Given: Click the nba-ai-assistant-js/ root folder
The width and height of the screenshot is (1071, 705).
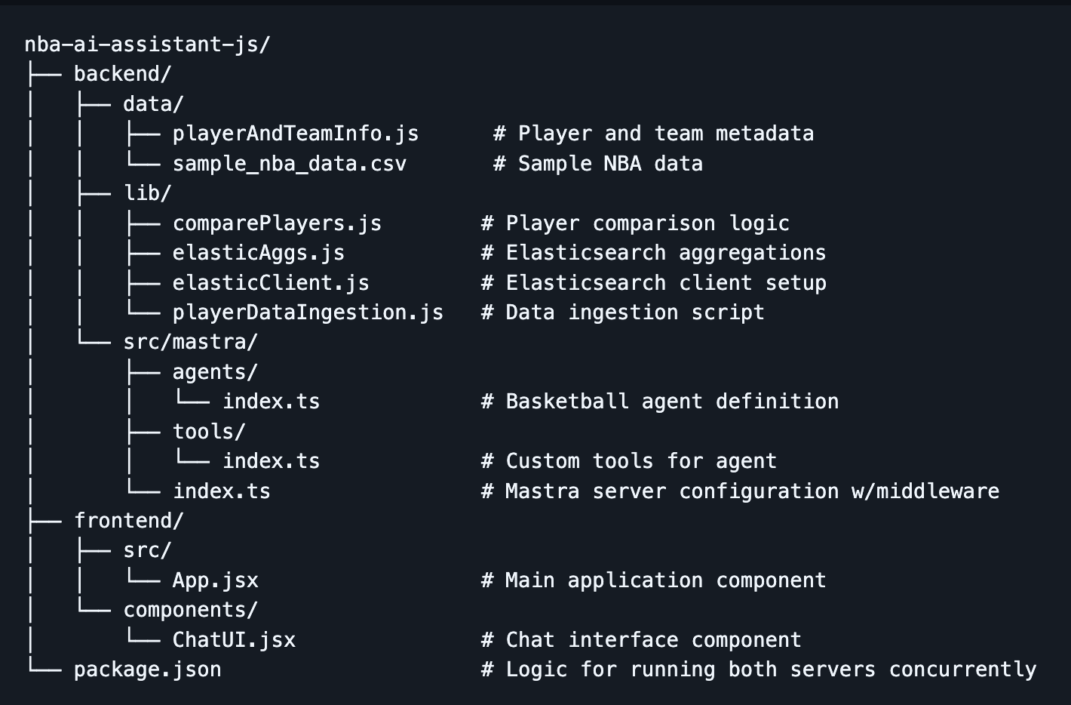Looking at the screenshot, I should pos(147,45).
